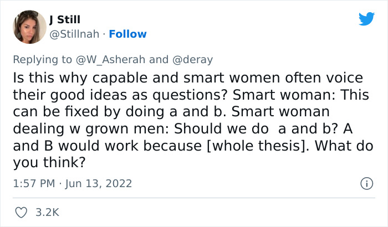Open the J Still display name

coord(65,20)
